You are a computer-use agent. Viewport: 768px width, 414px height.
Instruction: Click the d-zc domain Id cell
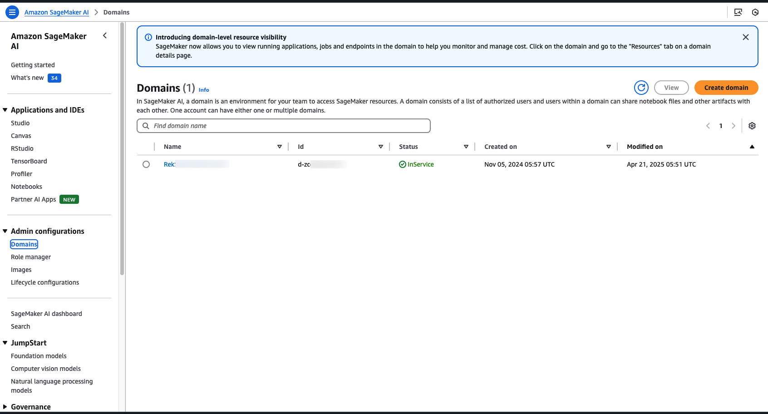coord(322,164)
